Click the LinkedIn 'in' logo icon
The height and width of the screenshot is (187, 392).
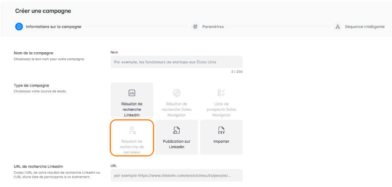132,93
